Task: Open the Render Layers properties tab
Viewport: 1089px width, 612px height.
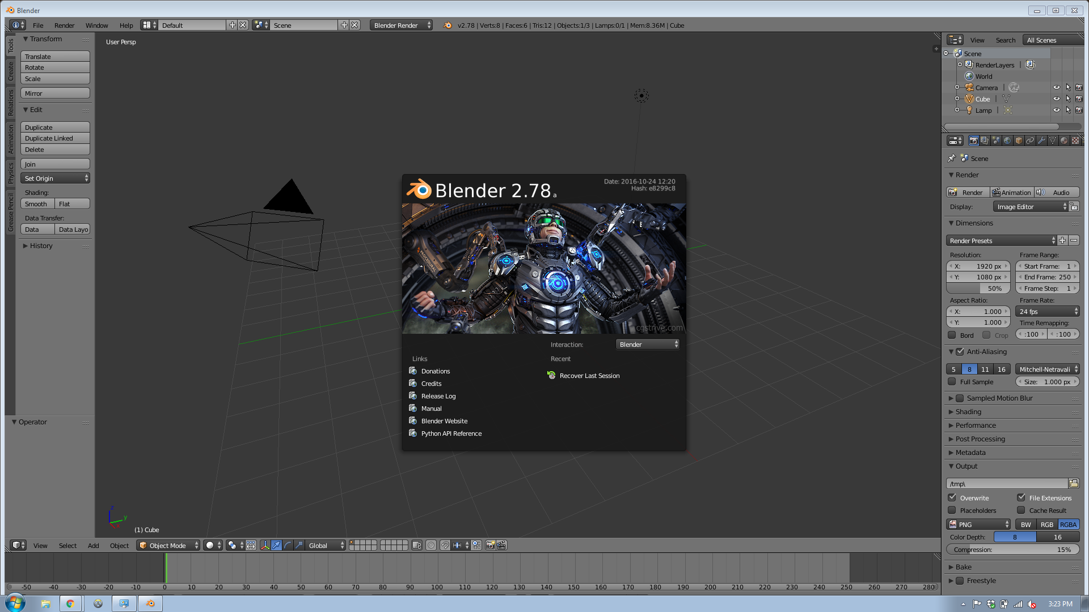Action: [985, 141]
